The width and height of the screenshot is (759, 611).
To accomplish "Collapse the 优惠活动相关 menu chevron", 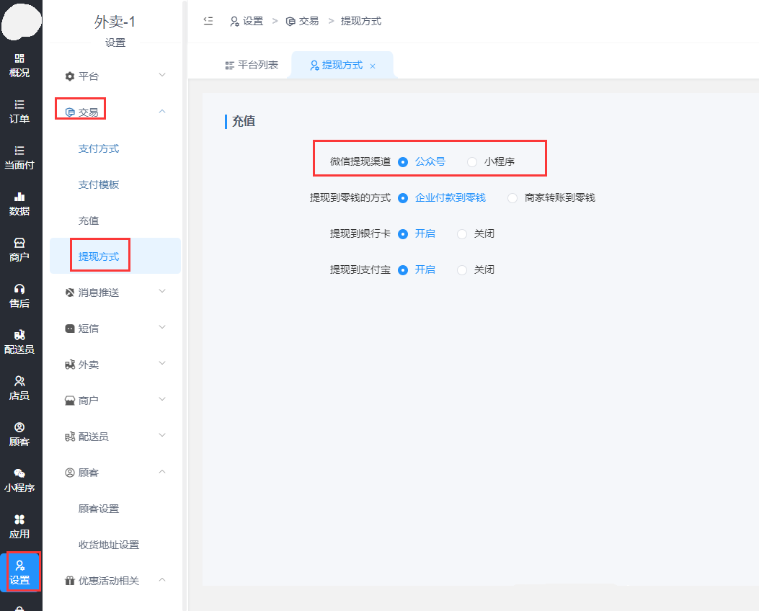I will (162, 579).
